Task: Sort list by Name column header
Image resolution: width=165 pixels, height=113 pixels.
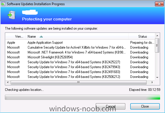Action: pyautogui.click(x=77, y=37)
